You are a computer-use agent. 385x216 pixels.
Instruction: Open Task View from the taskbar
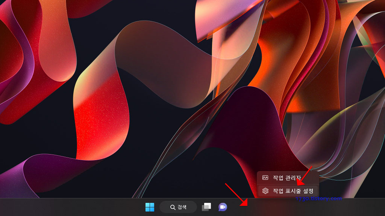click(x=206, y=207)
